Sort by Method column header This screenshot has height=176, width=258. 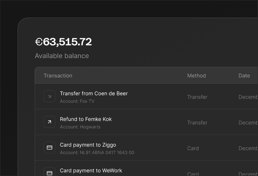coord(196,76)
